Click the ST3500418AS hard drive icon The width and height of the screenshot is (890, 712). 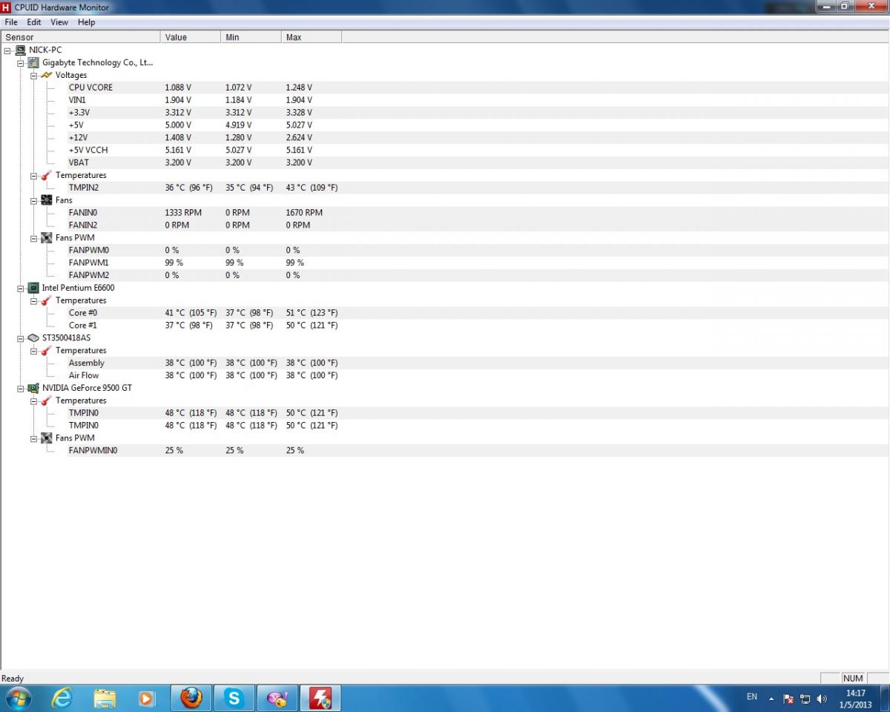33,337
